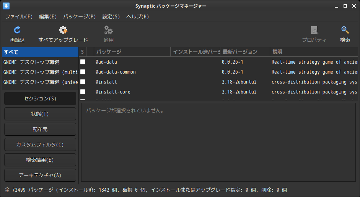Click the 0install description text
360x197 pixels.
(314, 82)
